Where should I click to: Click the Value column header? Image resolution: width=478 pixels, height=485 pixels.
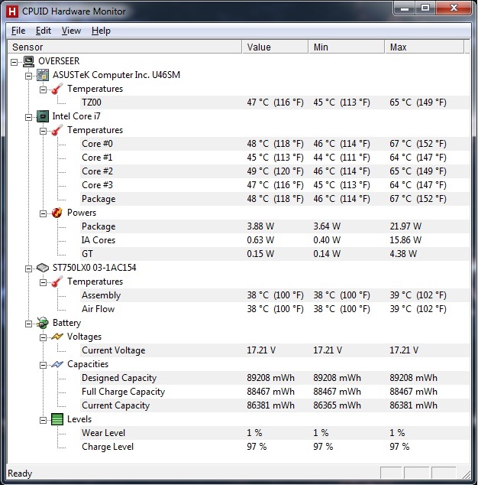click(x=275, y=47)
